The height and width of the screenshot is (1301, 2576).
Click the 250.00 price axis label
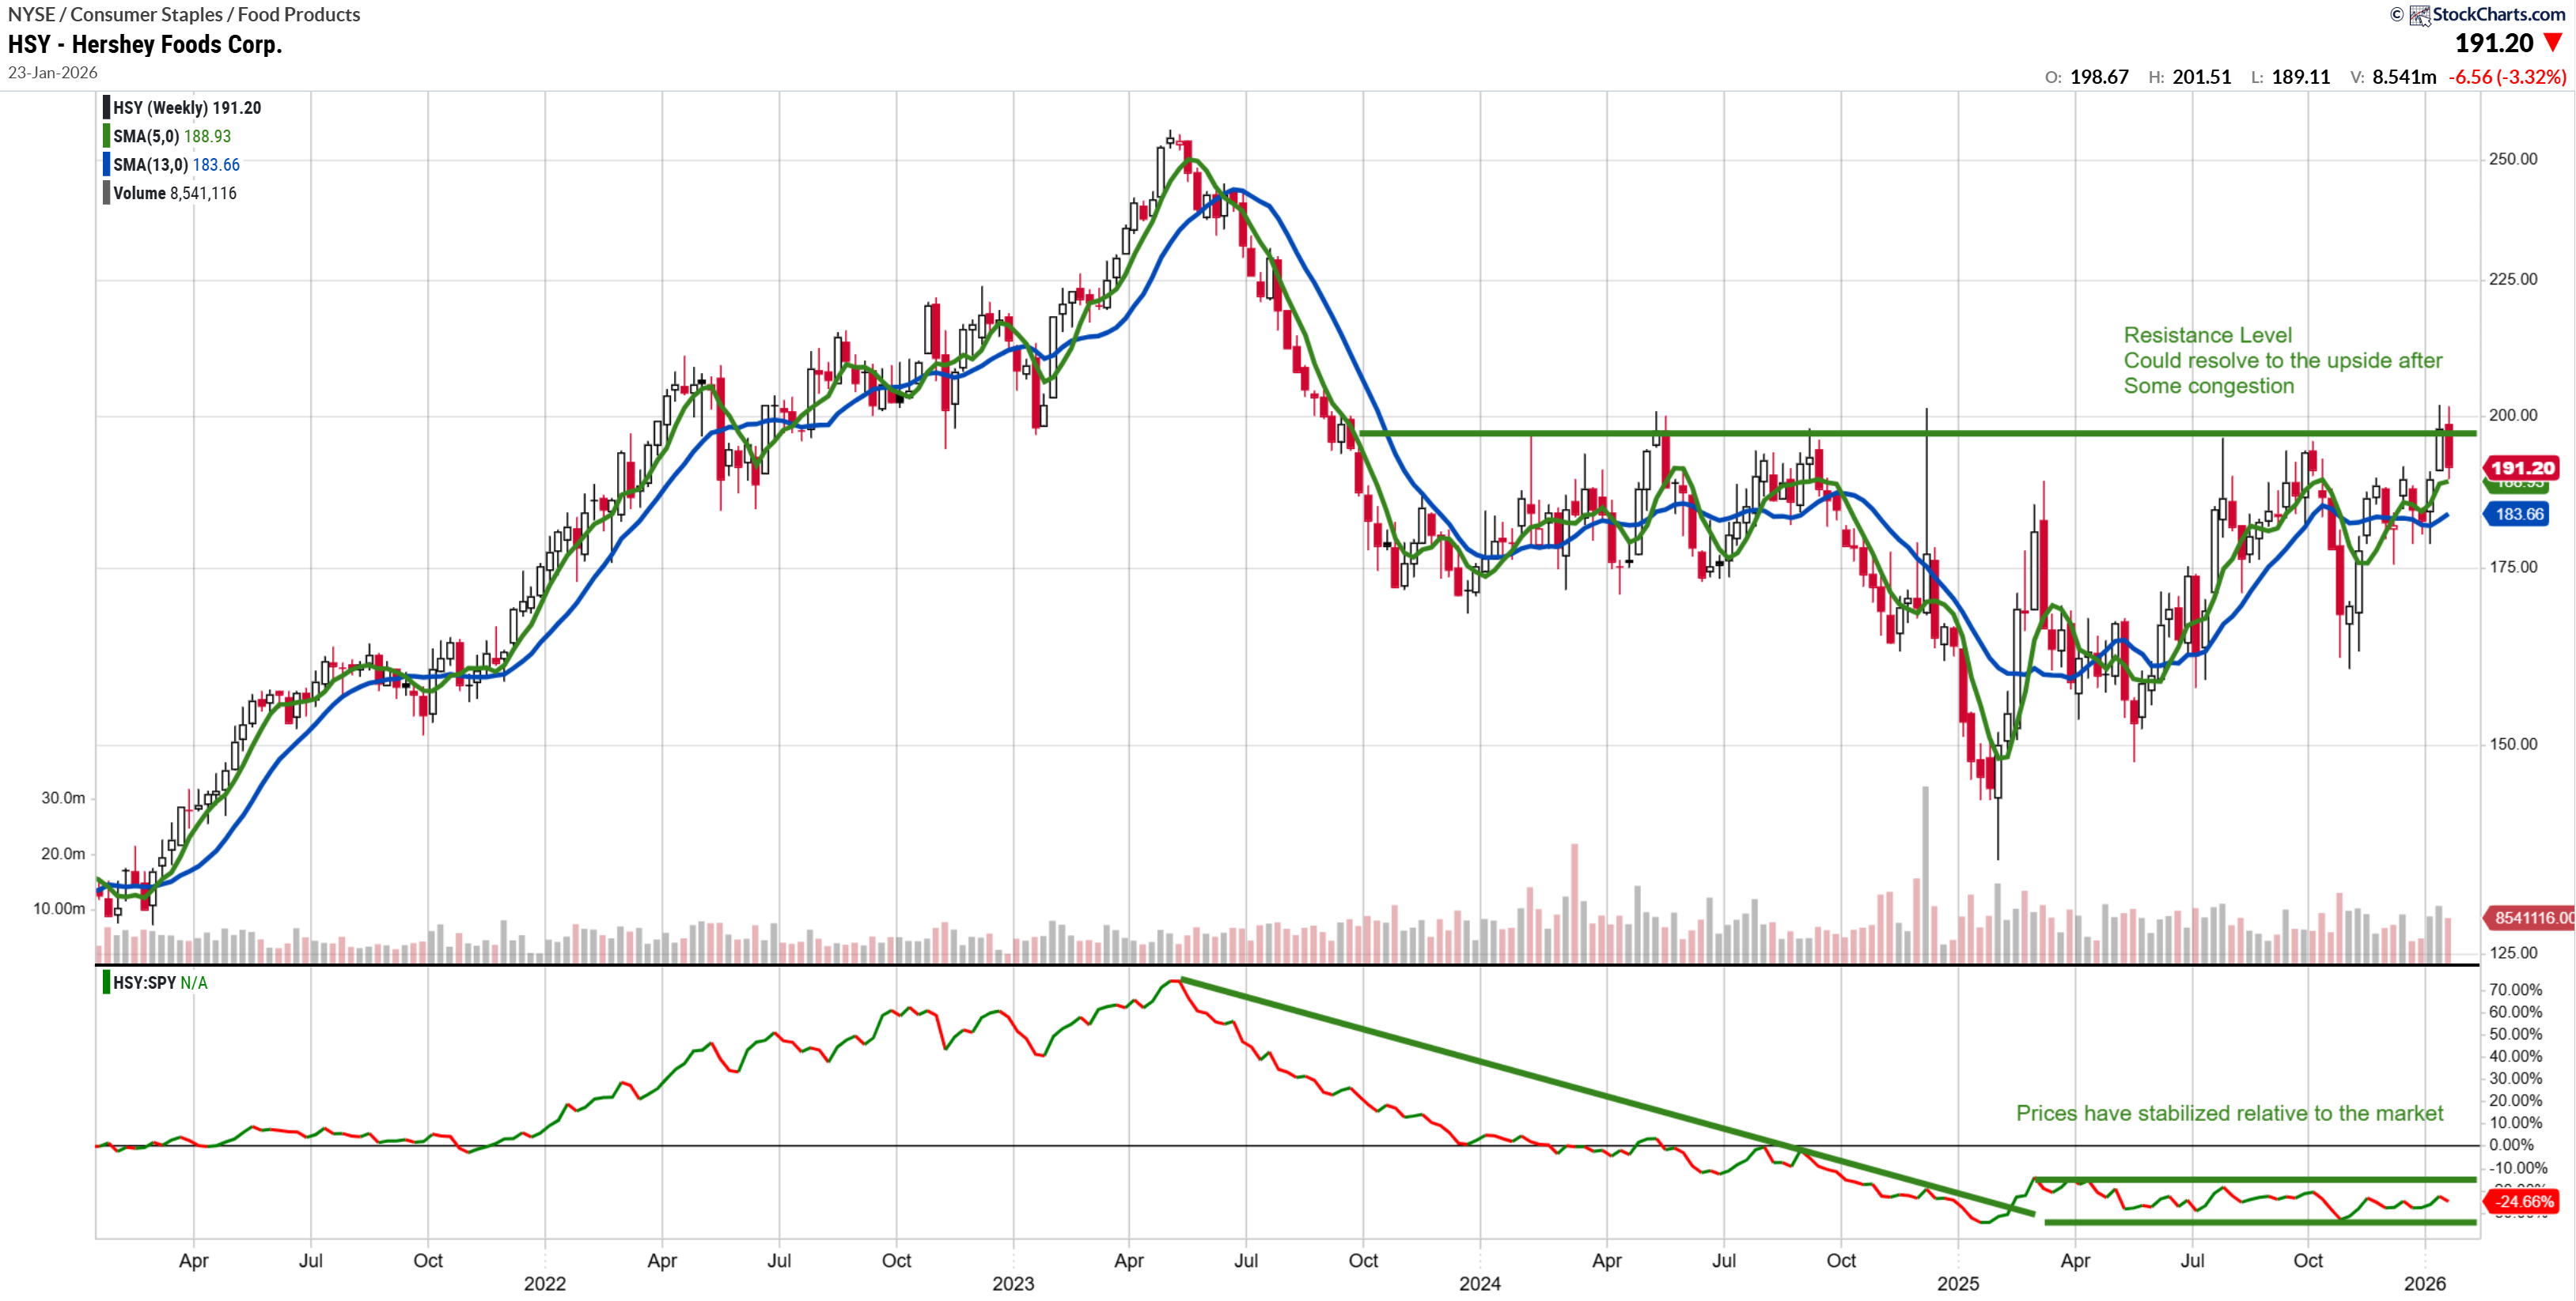[2512, 160]
